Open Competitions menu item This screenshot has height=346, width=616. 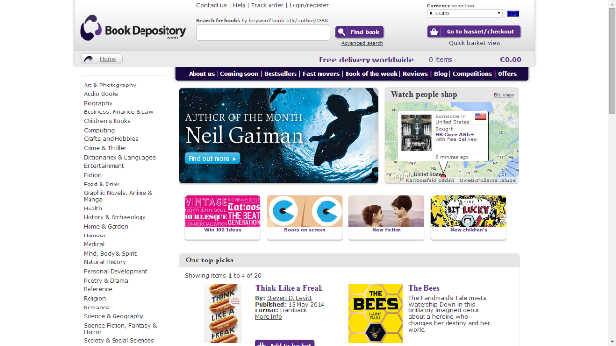[473, 74]
